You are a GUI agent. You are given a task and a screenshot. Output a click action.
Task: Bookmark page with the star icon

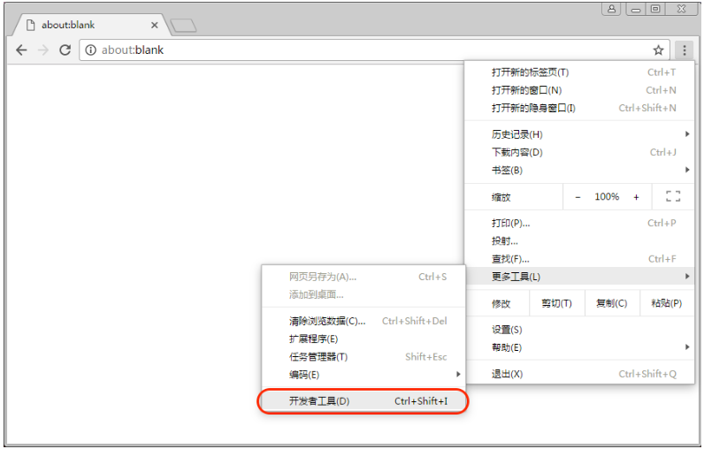point(658,49)
